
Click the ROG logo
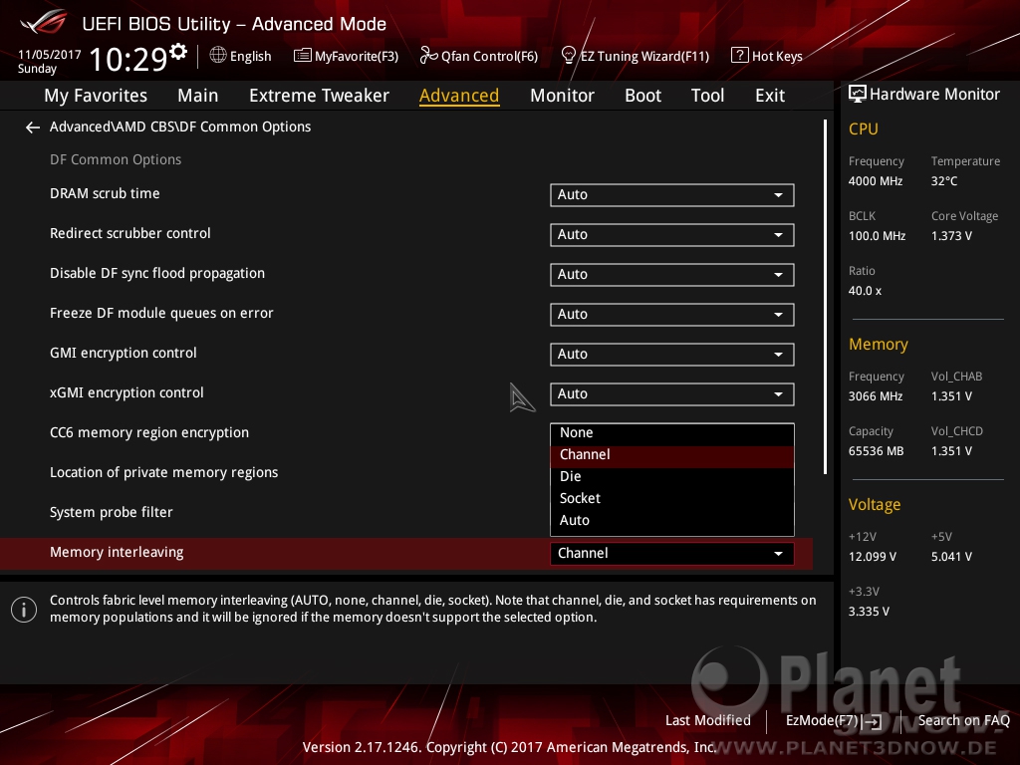(44, 22)
